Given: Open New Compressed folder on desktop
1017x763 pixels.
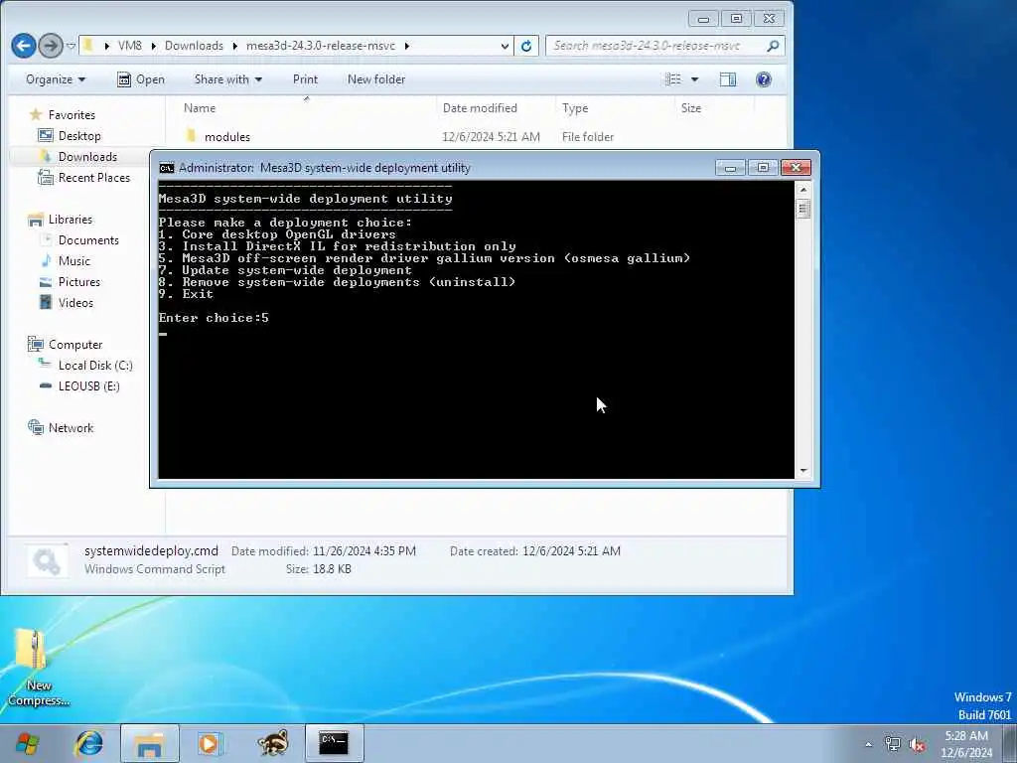Looking at the screenshot, I should (x=37, y=669).
